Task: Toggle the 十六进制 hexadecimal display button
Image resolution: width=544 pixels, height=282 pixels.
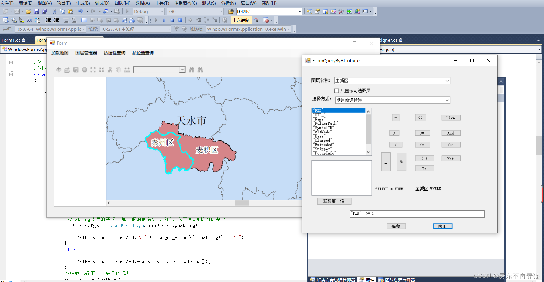Action: [x=241, y=20]
